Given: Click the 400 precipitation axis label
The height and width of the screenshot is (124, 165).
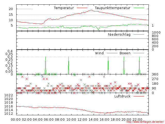Looking at the screenshot, I should pos(155,43).
